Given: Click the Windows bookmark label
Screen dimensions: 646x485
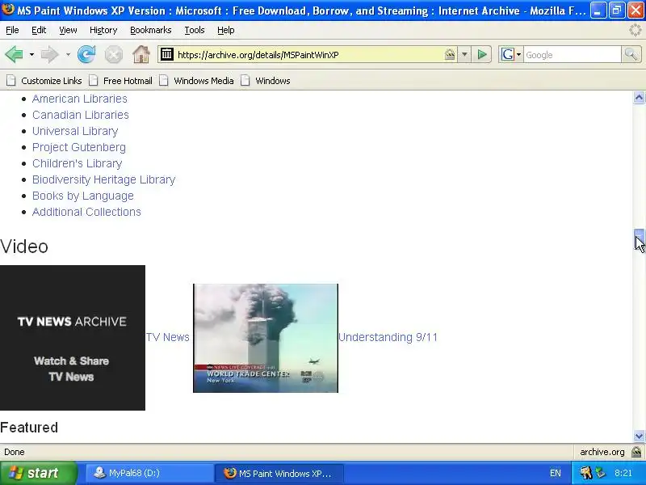Looking at the screenshot, I should click(273, 81).
